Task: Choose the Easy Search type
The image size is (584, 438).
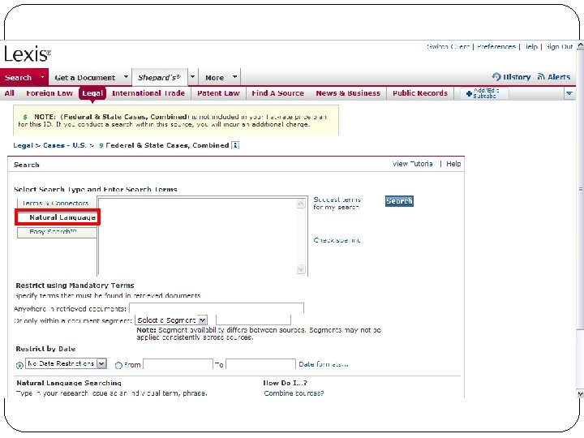Action: [57, 232]
